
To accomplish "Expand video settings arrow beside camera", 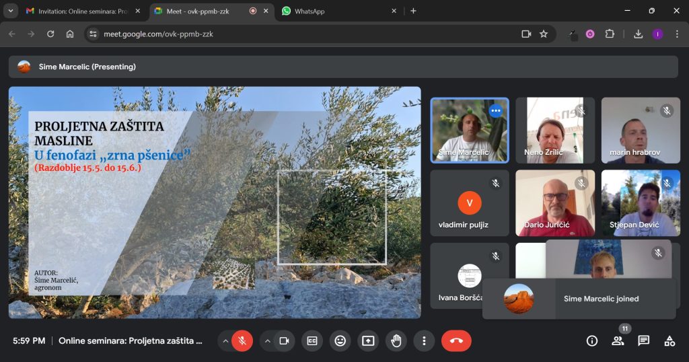I will point(267,341).
